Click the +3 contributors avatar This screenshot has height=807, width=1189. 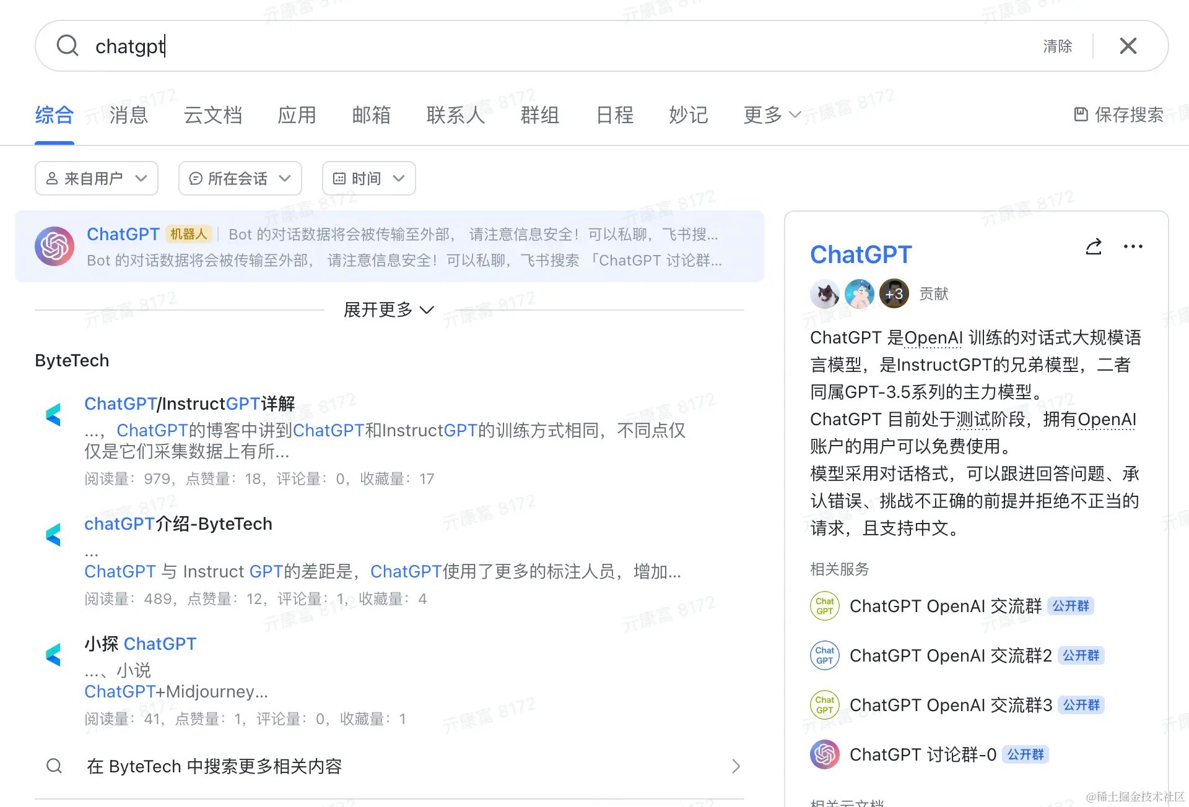[894, 294]
